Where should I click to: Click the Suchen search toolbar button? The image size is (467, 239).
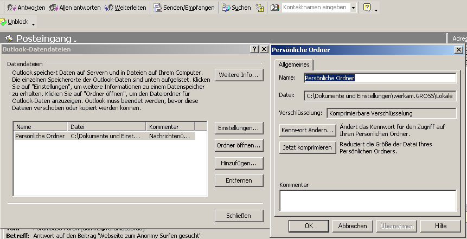(236, 8)
